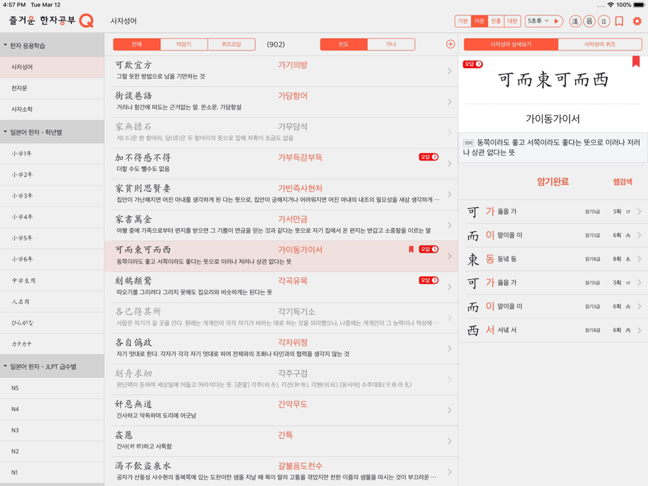This screenshot has width=648, height=486.
Task: Open JLPT N3 list
Action: pos(52,430)
